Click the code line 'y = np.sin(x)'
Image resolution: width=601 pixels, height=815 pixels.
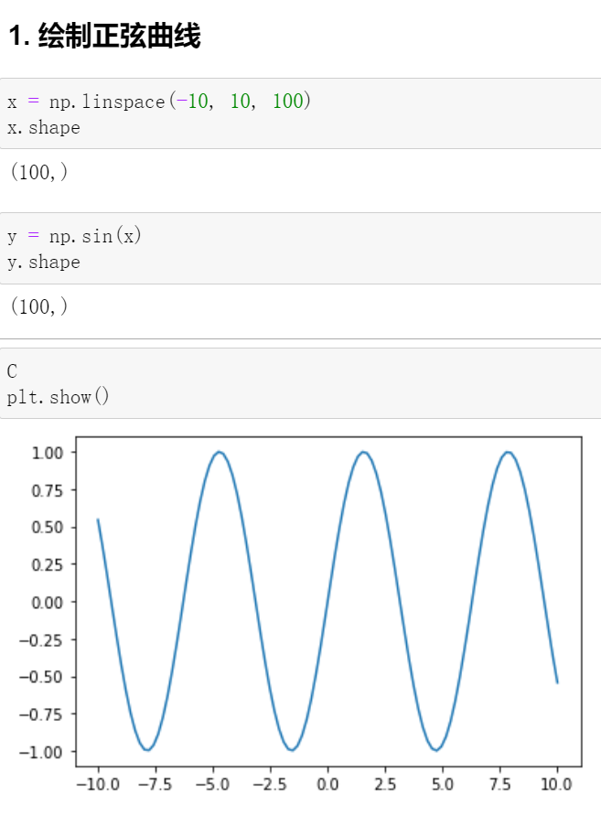point(74,236)
